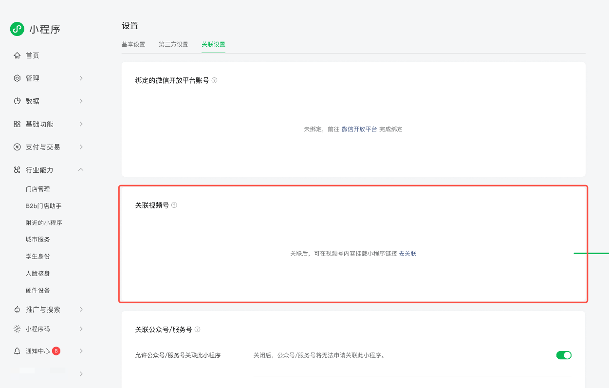Click the 首页 label in sidebar
This screenshot has width=609, height=388.
(33, 55)
